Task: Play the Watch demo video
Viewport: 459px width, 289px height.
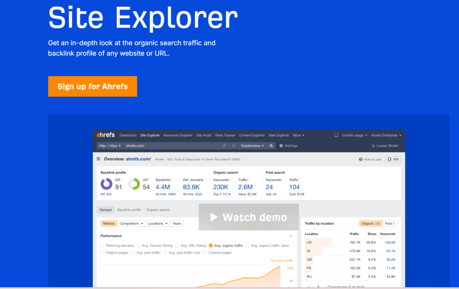Action: click(248, 217)
